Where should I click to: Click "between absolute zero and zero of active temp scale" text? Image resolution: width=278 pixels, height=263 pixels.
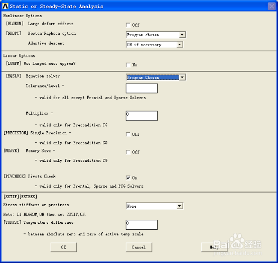coord(86,234)
